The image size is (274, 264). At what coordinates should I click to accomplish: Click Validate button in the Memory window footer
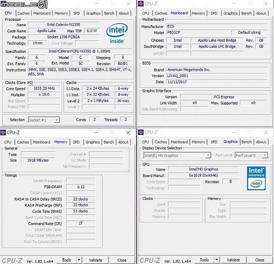pyautogui.click(x=96, y=260)
